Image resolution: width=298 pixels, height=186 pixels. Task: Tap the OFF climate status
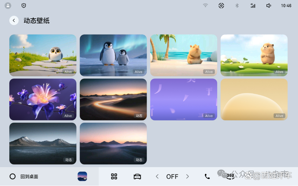pyautogui.click(x=172, y=176)
